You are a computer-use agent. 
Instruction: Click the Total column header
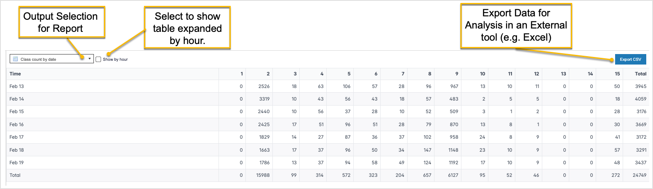pyautogui.click(x=640, y=74)
